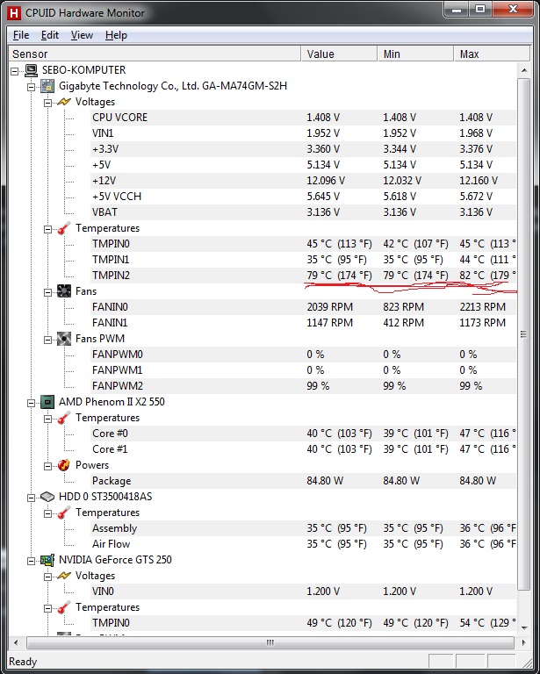This screenshot has height=674, width=540.
Task: Select the motherboard TMPIN1 row
Action: tap(303, 260)
